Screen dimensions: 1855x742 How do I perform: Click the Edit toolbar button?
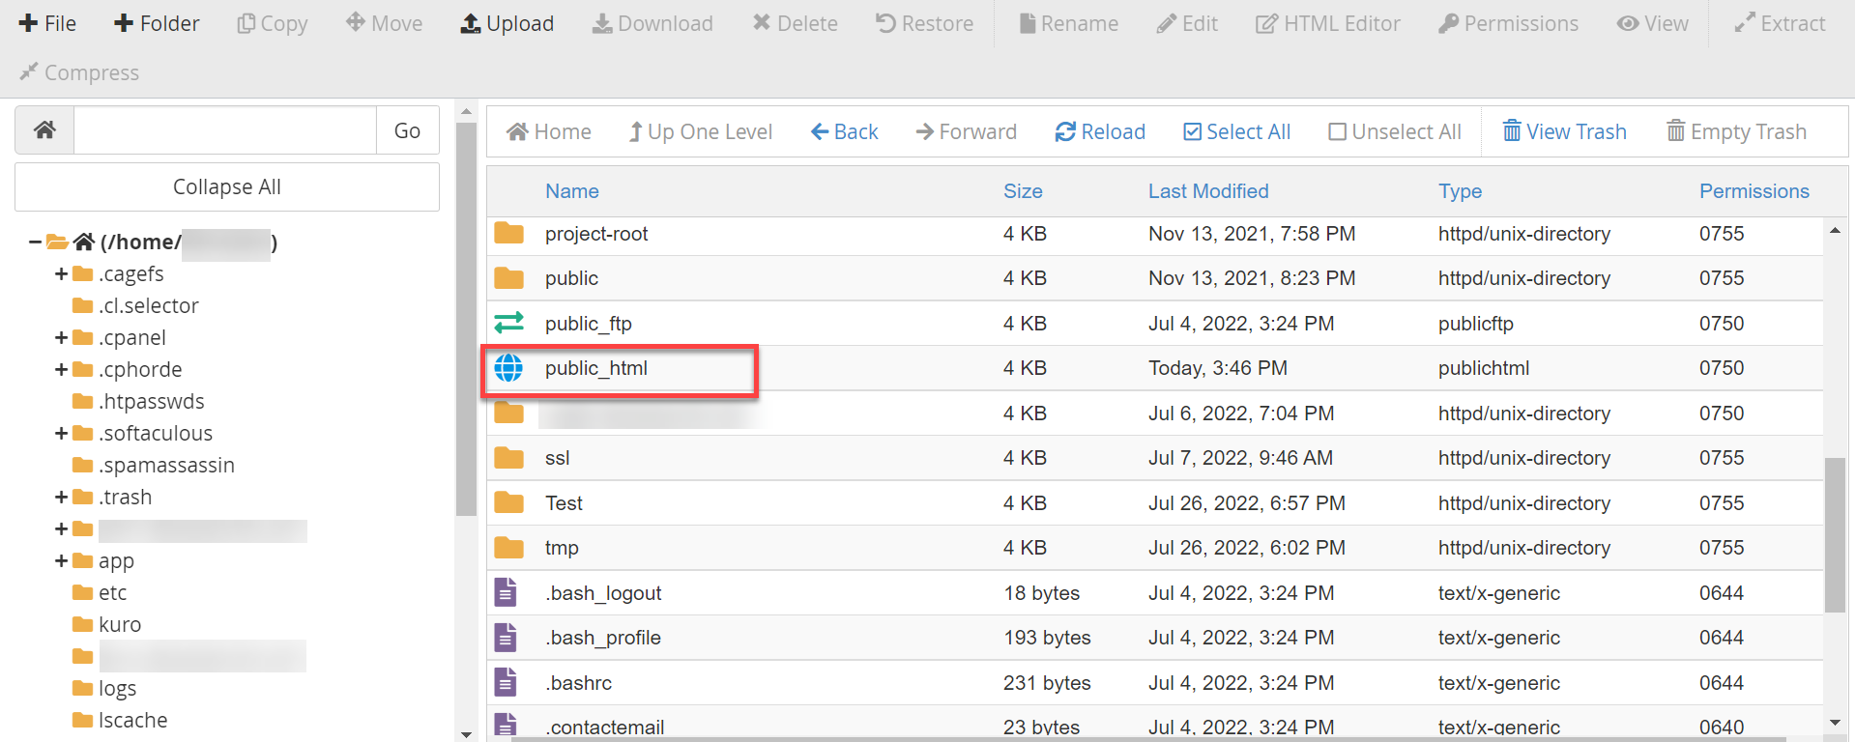(1187, 23)
